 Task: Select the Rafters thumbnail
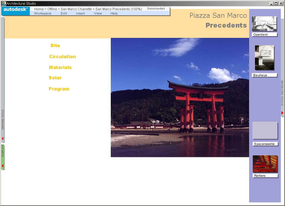[265, 164]
